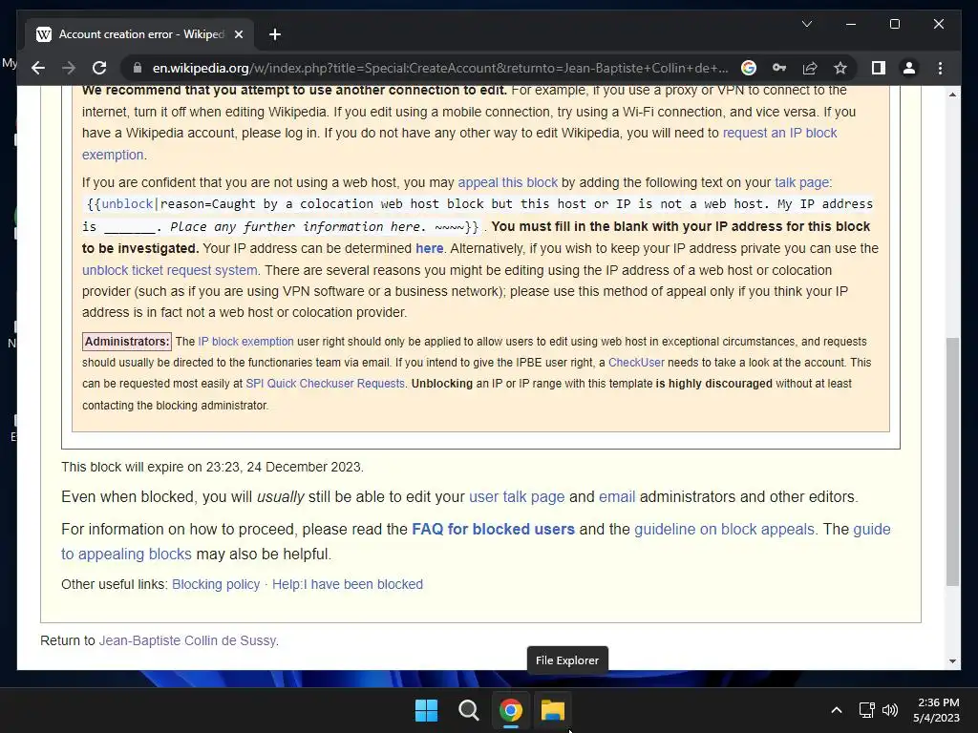978x733 pixels.
Task: Open File Explorer from taskbar
Action: [553, 710]
